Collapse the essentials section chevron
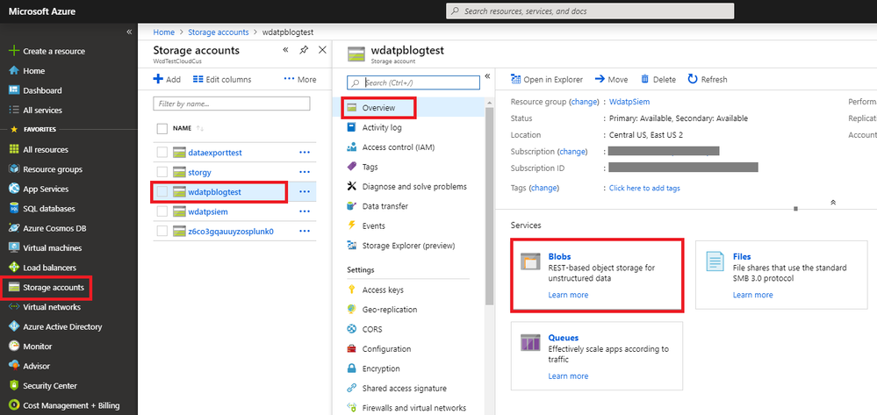Viewport: 877px width, 415px height. (833, 202)
